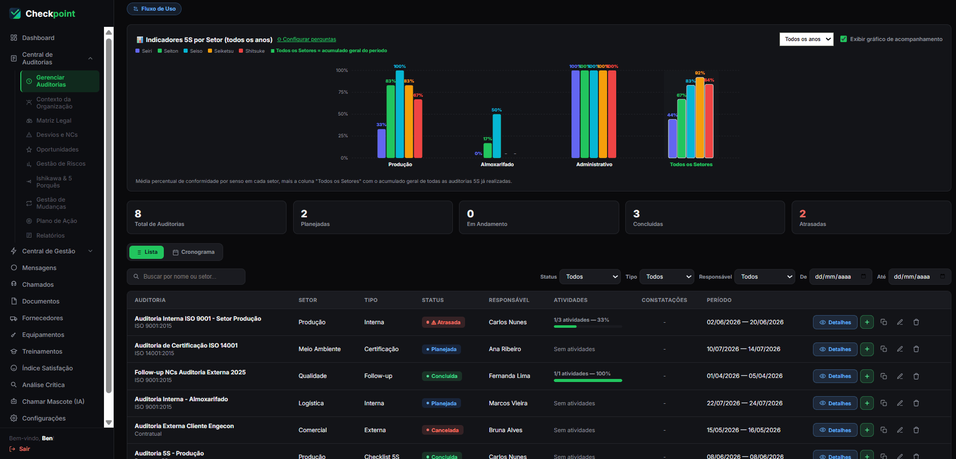Open the Tipo filter dropdown

pyautogui.click(x=667, y=277)
